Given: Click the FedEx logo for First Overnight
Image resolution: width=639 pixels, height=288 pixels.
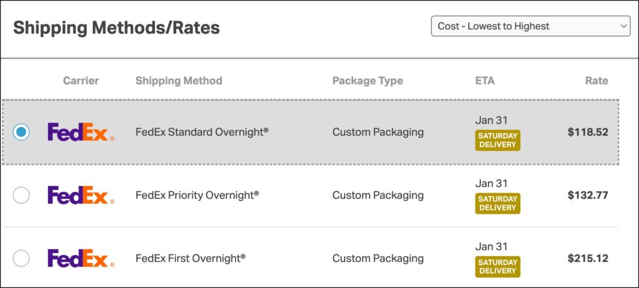Looking at the screenshot, I should pos(80,258).
